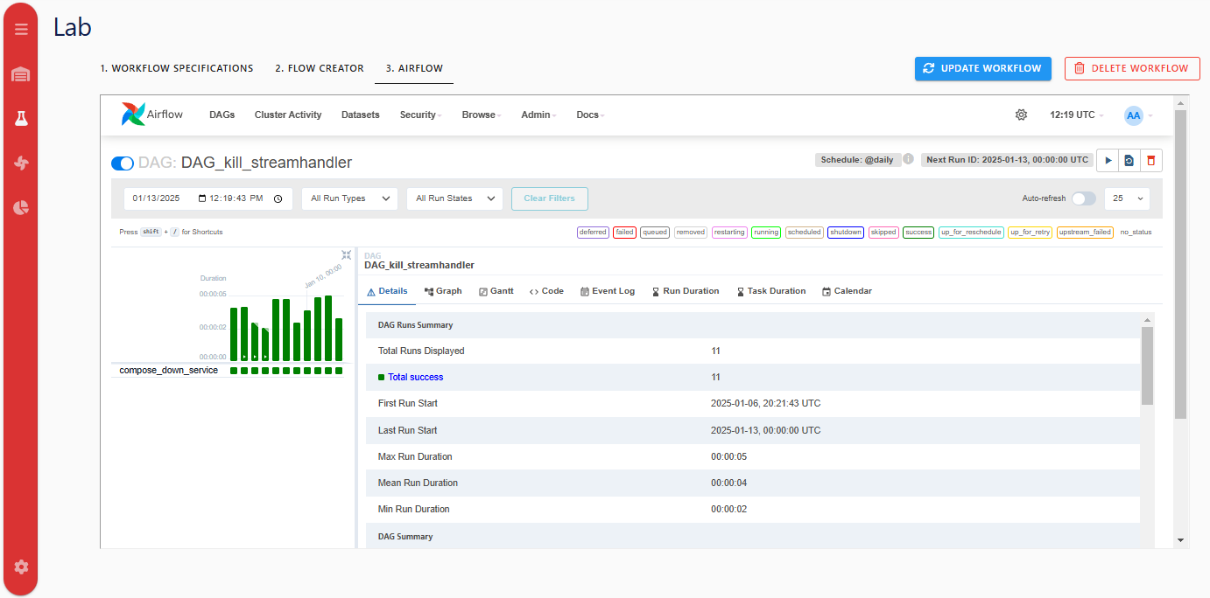Toggle the DAG pause/unpause switch

tap(122, 163)
